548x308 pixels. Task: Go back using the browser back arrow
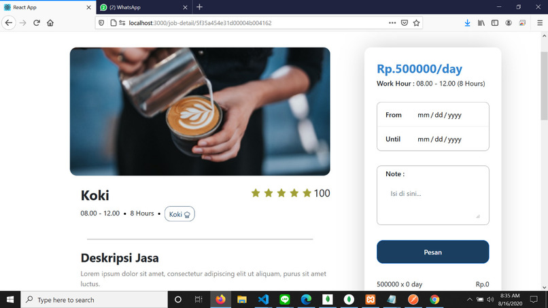click(9, 23)
